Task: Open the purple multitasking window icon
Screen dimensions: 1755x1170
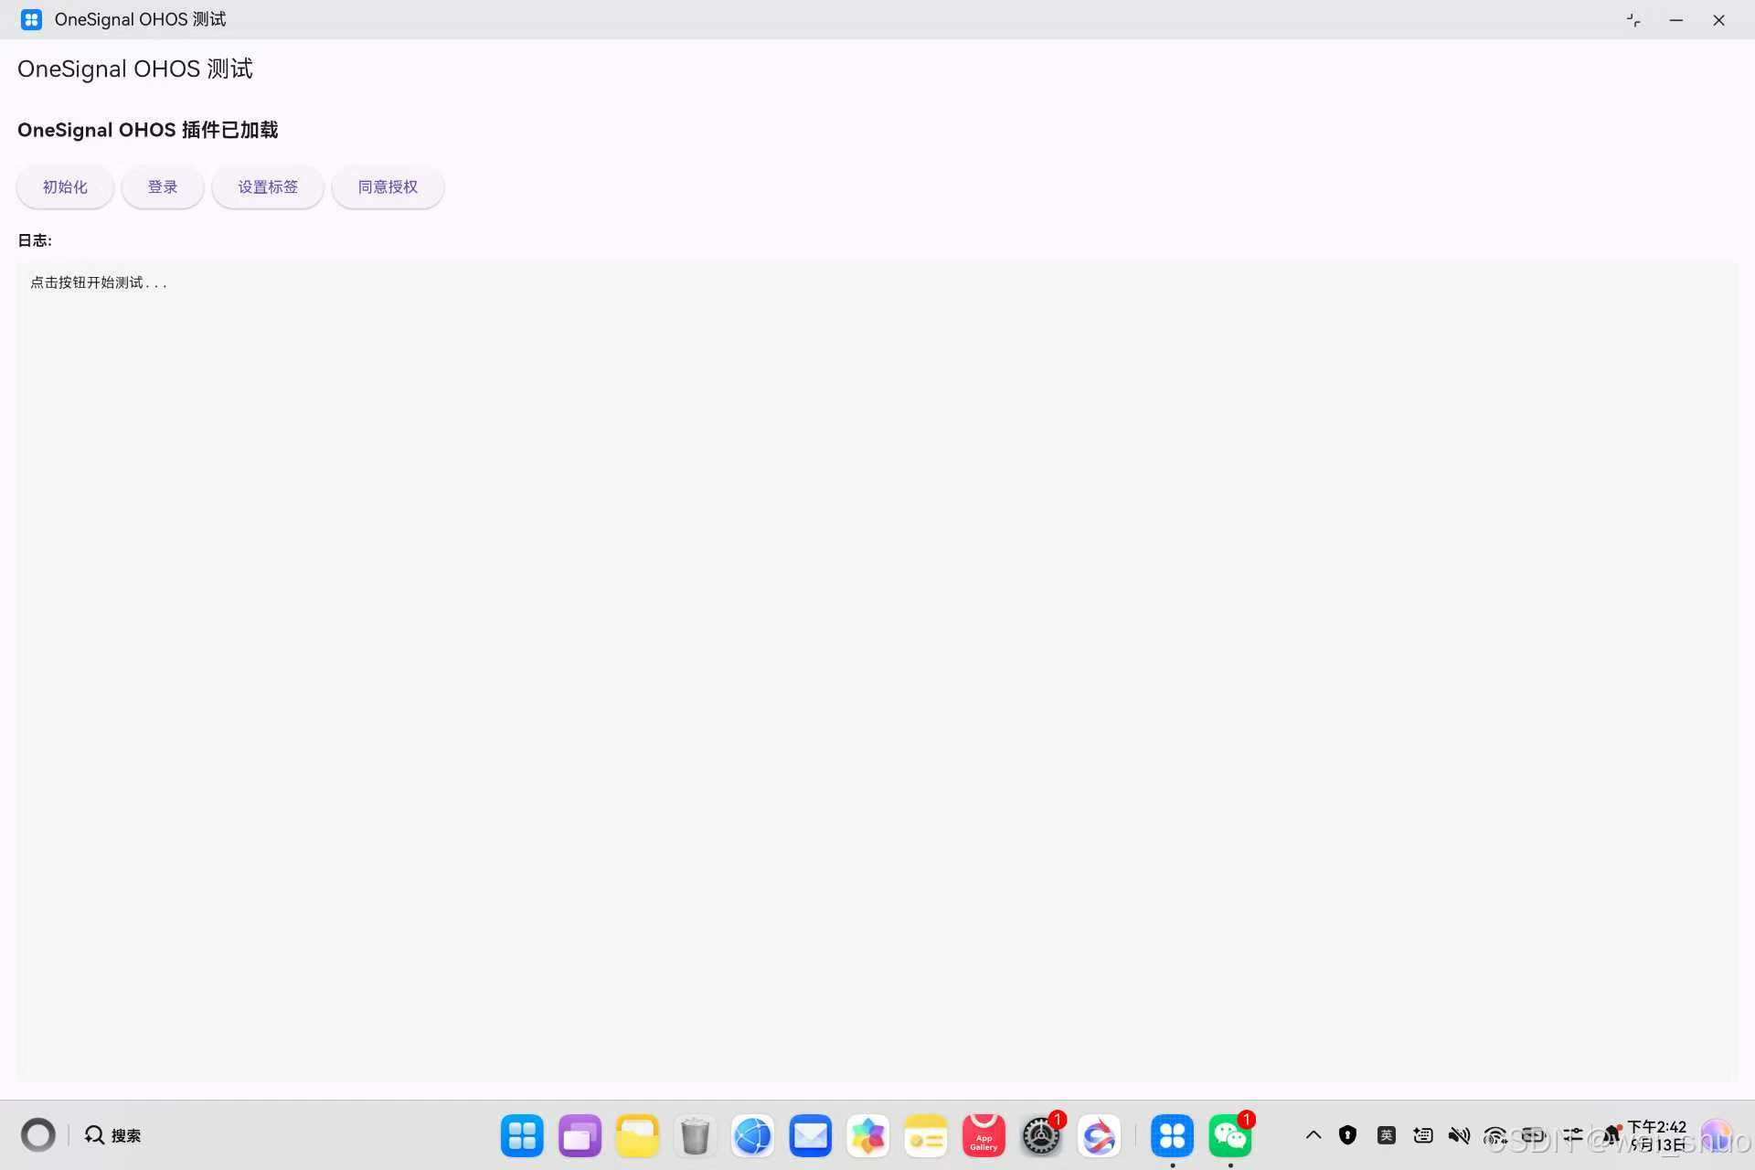Action: coord(580,1136)
